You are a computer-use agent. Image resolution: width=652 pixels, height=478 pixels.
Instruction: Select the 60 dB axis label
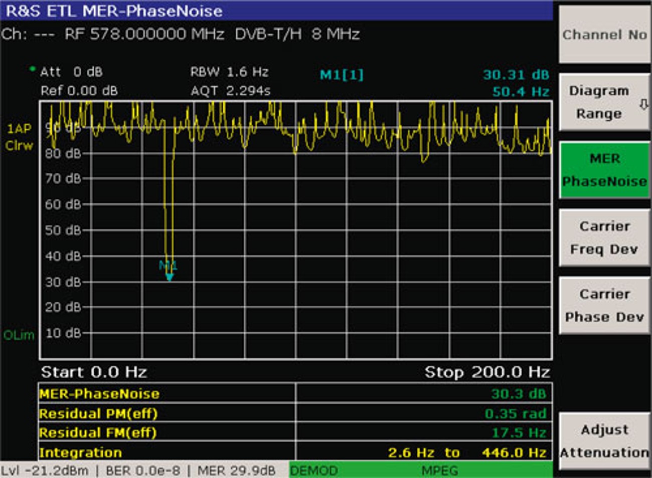pyautogui.click(x=63, y=204)
